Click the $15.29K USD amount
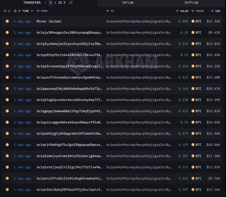 coord(213,100)
